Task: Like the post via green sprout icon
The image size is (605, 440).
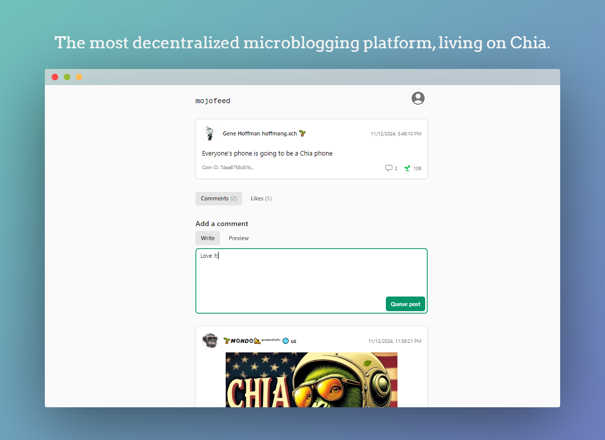Action: (x=408, y=168)
